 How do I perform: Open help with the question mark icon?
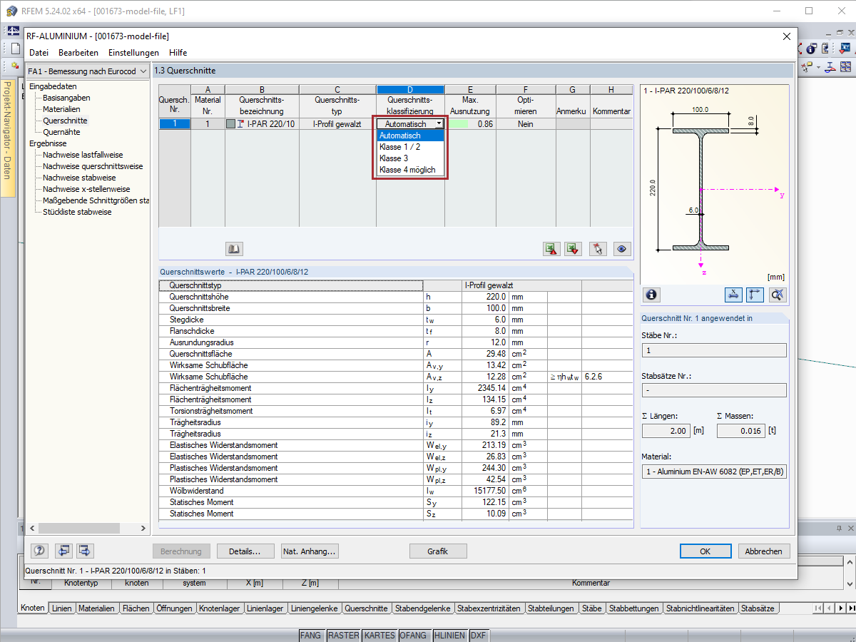point(40,551)
